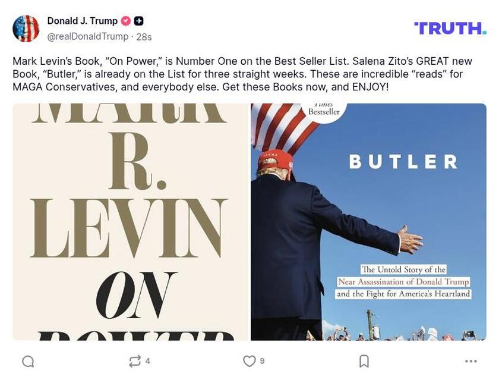
Task: Click the Donald J. Trump display name
Action: click(82, 21)
